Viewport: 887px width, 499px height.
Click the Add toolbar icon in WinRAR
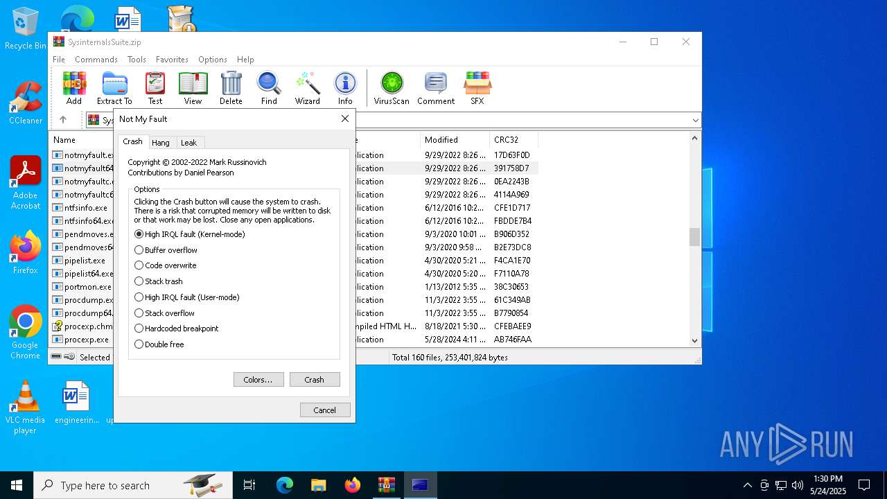coord(74,88)
